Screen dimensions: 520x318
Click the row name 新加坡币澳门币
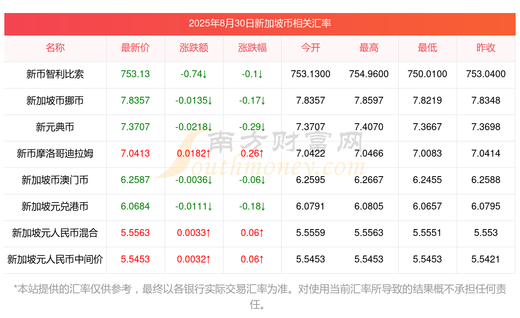(x=55, y=180)
